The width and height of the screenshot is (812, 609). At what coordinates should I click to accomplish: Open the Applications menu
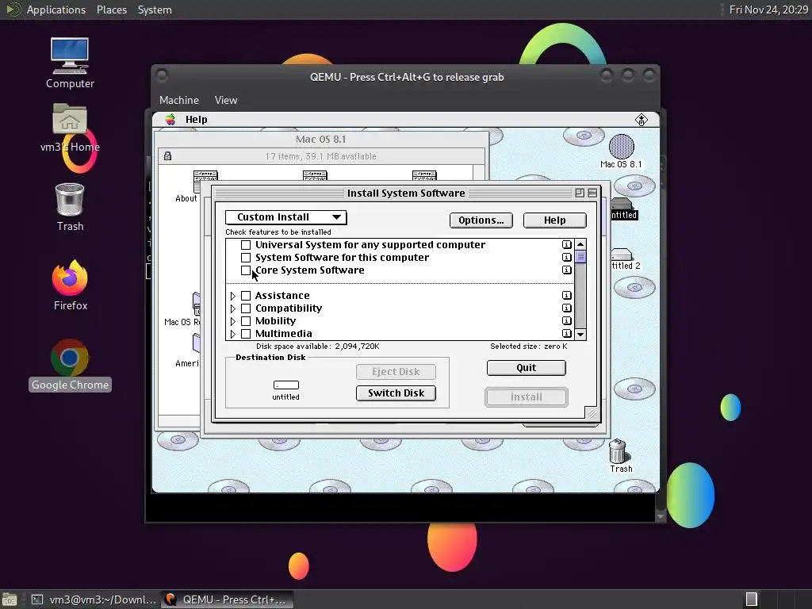coord(56,10)
